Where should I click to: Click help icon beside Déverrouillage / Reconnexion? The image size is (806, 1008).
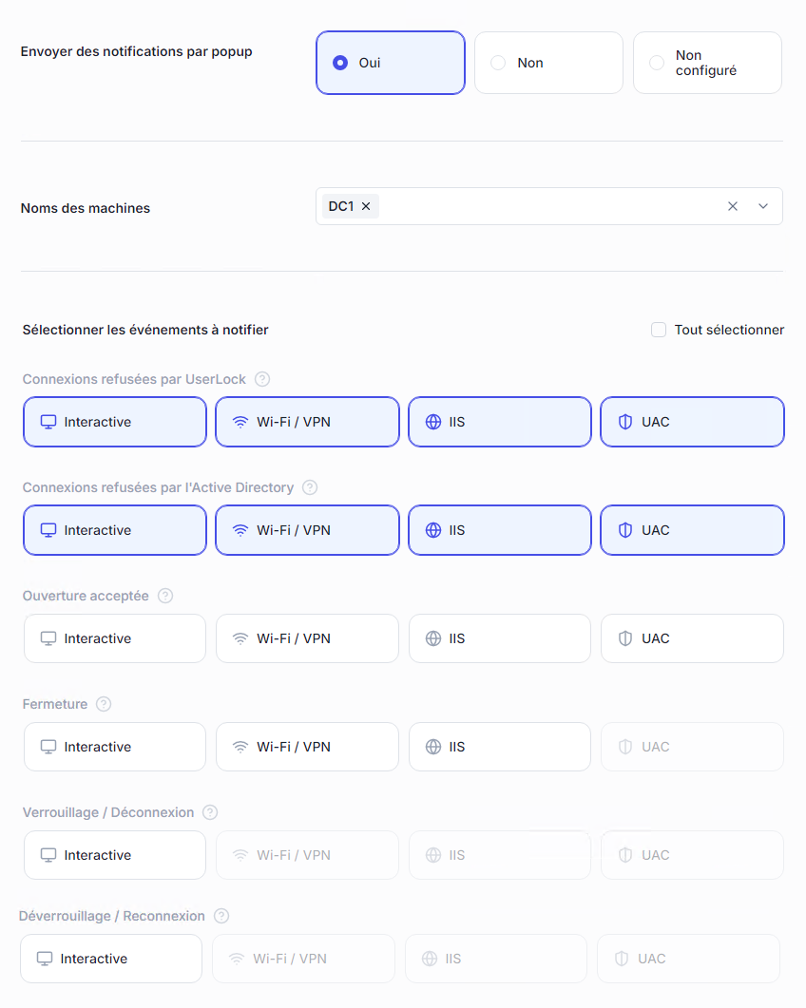coord(221,916)
